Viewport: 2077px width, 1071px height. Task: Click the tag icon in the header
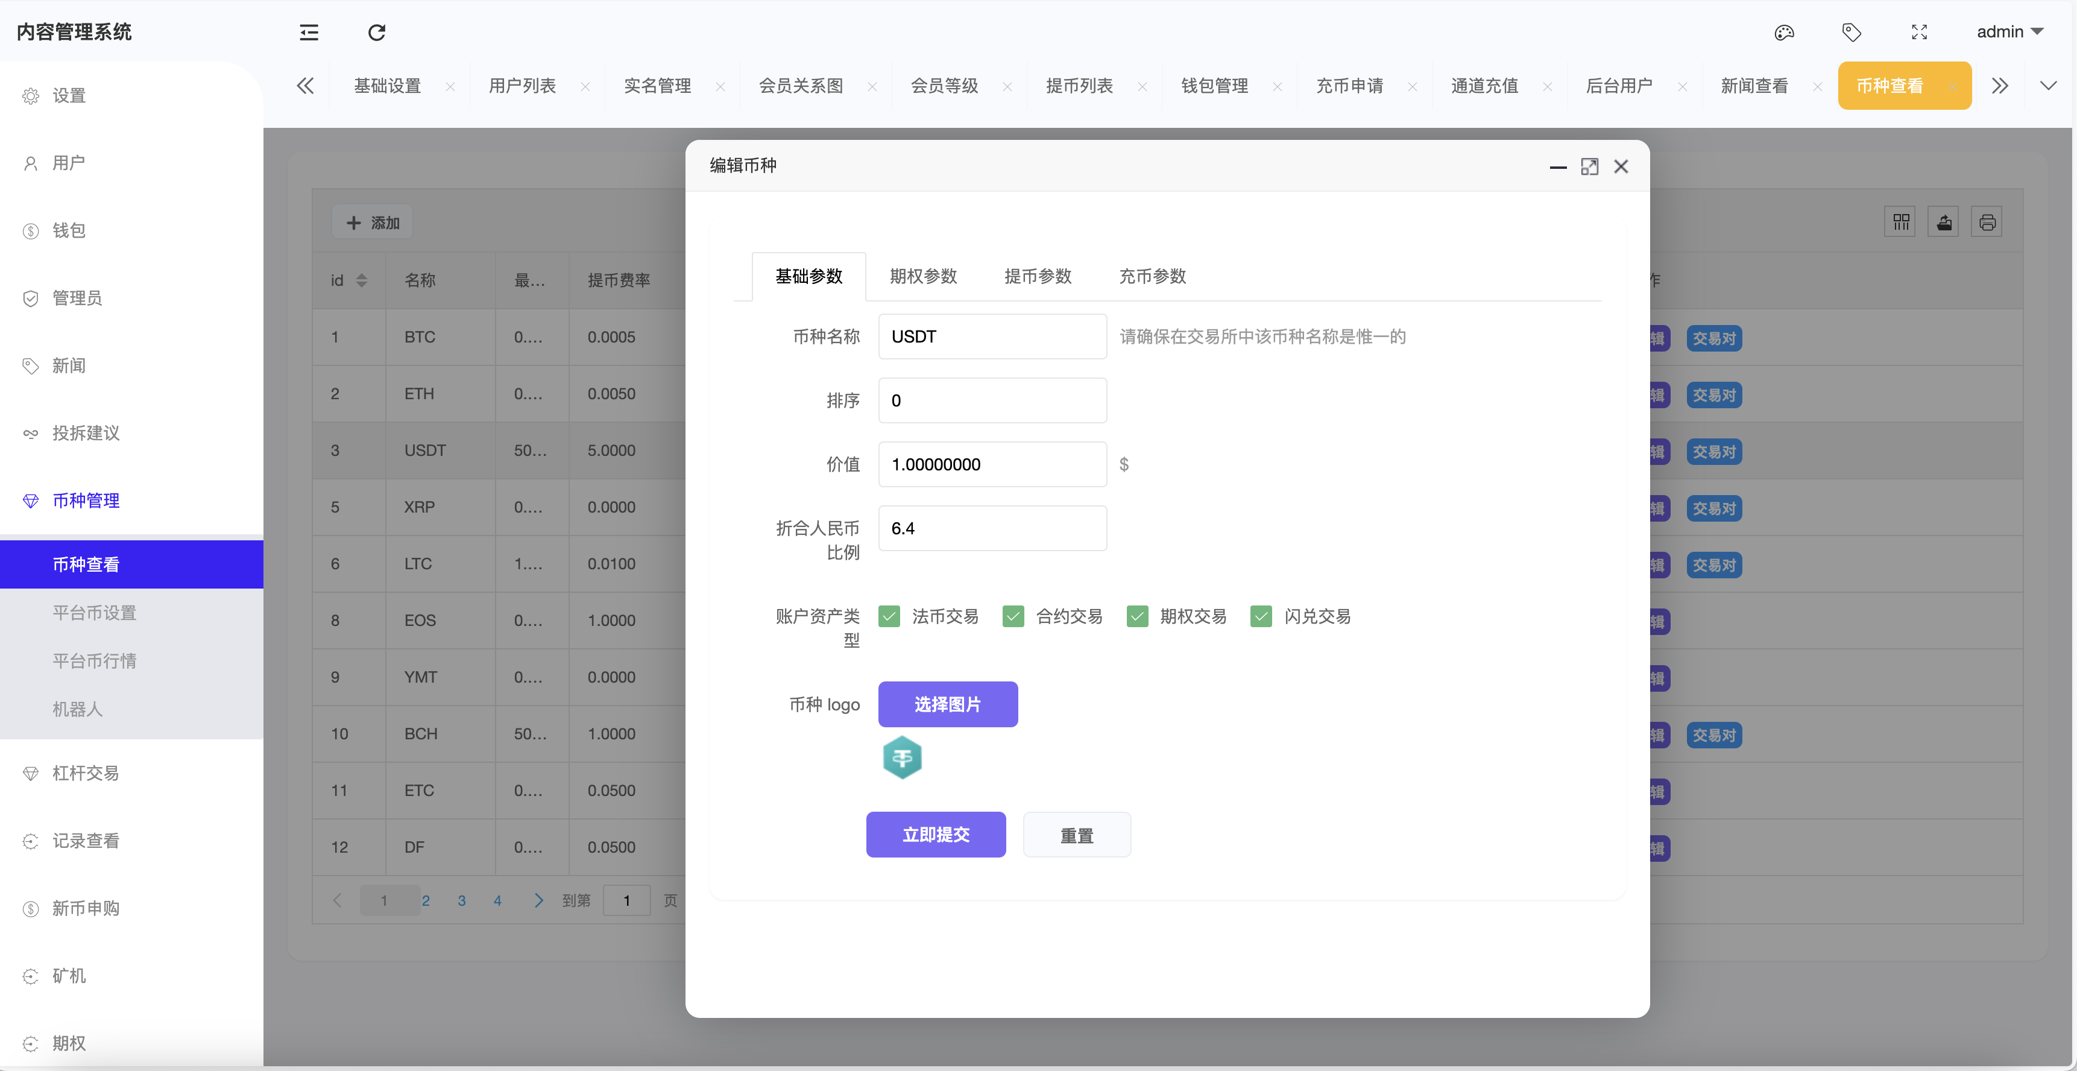(x=1852, y=32)
